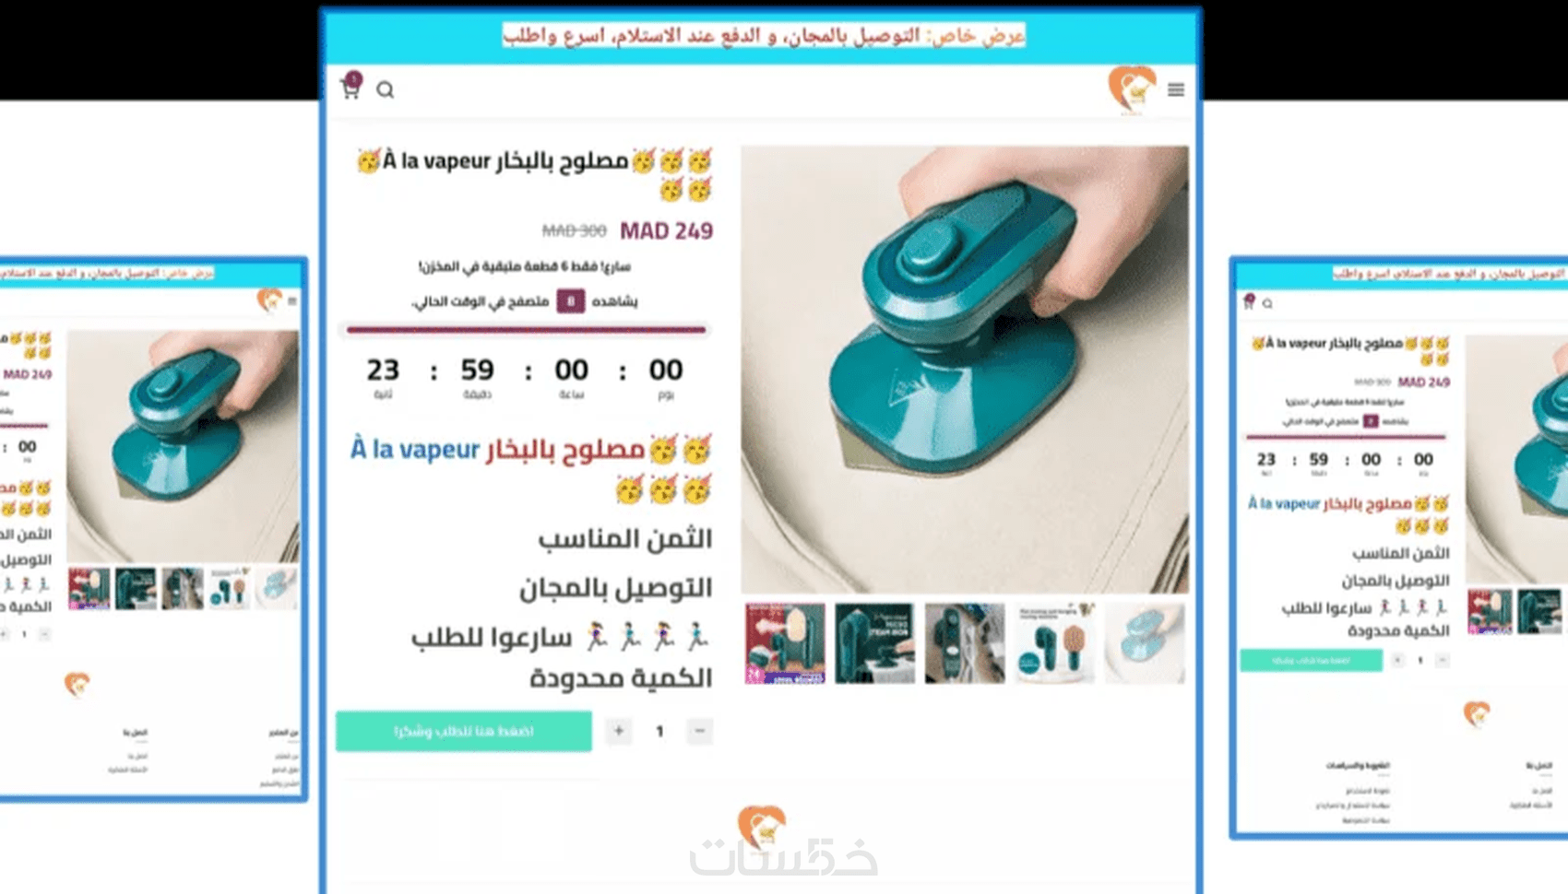Select second thumbnail of dark steamer
Image resolution: width=1568 pixels, height=894 pixels.
point(875,643)
